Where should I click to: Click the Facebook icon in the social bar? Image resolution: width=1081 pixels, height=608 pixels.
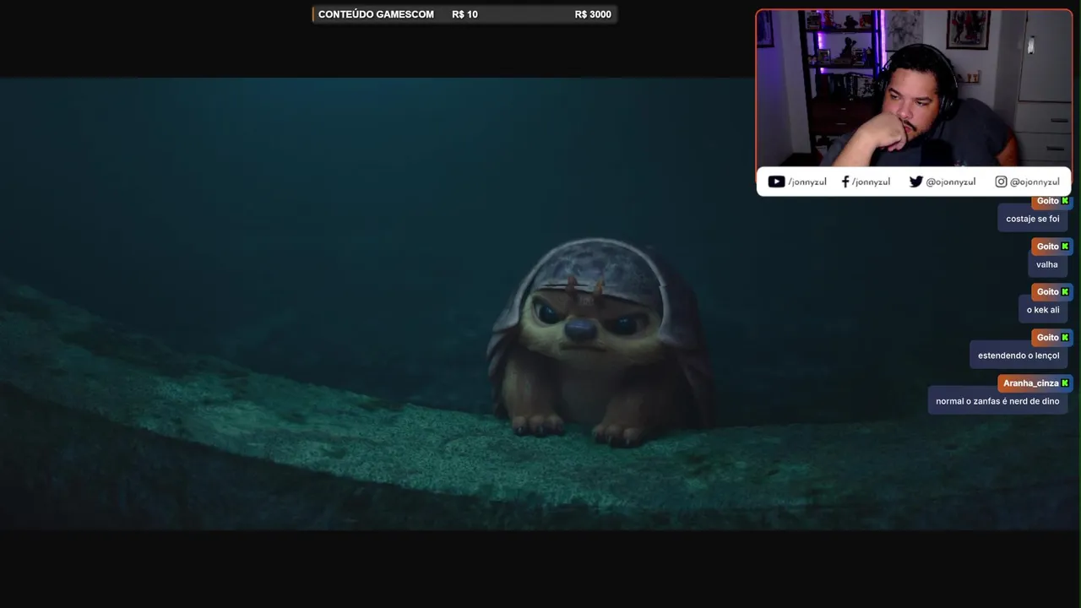[x=845, y=182]
